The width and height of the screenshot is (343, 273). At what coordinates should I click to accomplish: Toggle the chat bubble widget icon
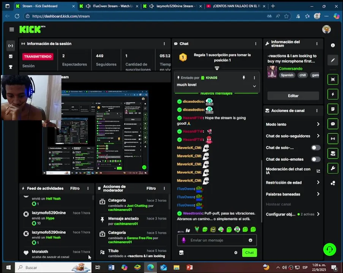[x=333, y=124]
